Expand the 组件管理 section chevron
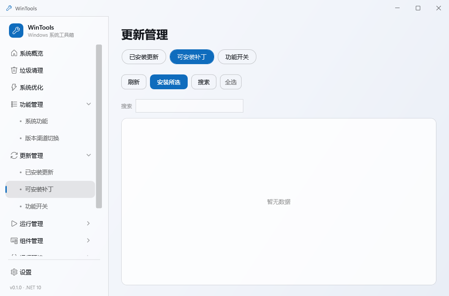 point(88,240)
